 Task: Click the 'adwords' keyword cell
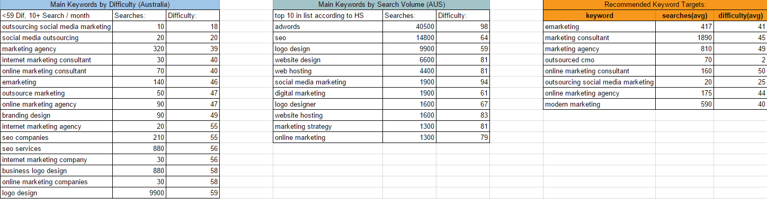click(328, 26)
